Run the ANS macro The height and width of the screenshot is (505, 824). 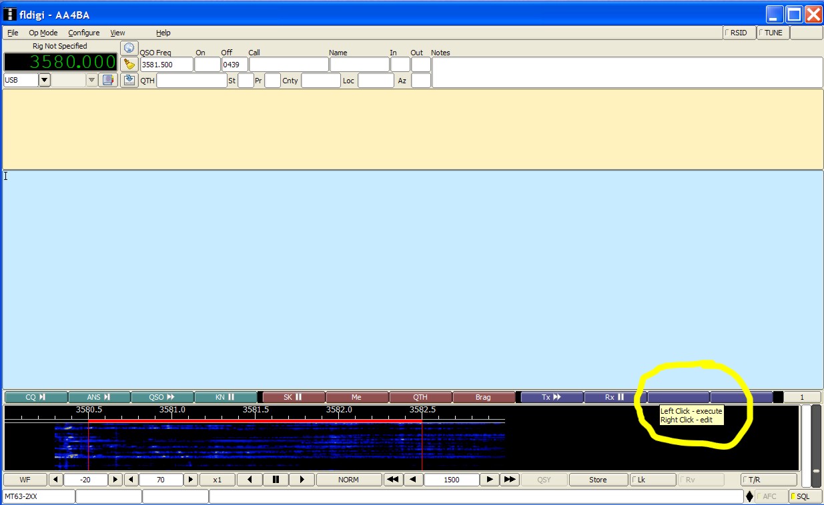point(99,397)
